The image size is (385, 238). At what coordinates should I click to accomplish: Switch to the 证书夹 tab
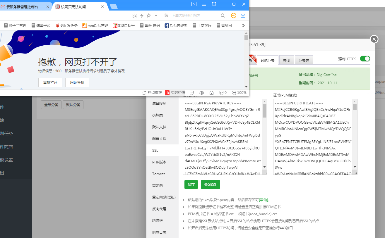304,60
